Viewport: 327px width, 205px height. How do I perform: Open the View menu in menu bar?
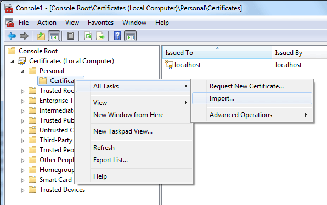coord(72,23)
